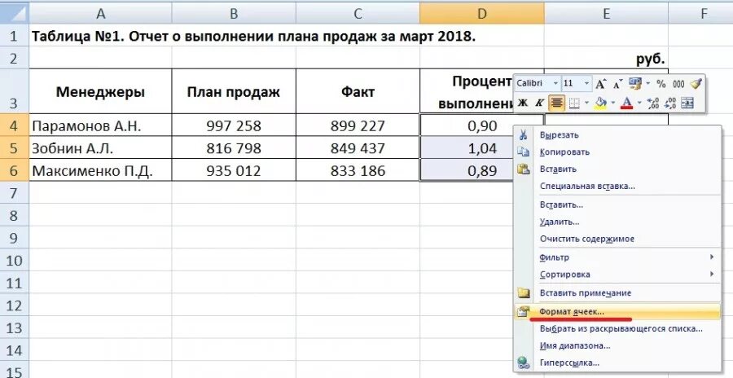Apply yellow fill color bucket
Viewport: 733px width, 378px height.
(x=601, y=103)
